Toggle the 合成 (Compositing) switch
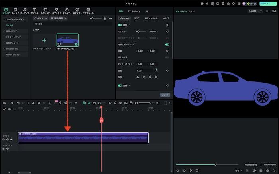The height and width of the screenshot is (174, 279). tap(120, 85)
